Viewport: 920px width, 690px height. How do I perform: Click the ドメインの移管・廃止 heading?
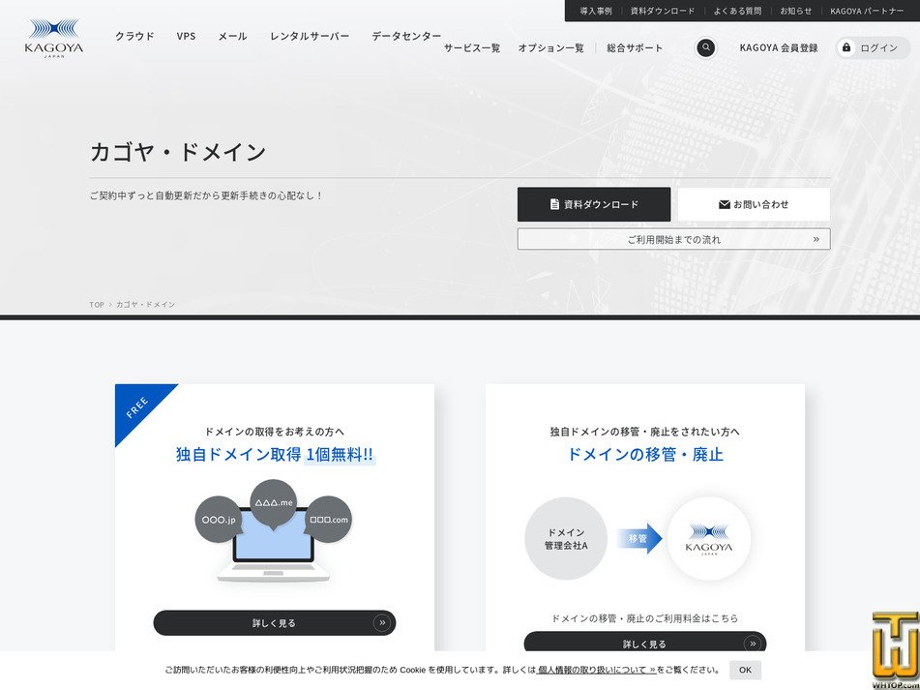[645, 455]
